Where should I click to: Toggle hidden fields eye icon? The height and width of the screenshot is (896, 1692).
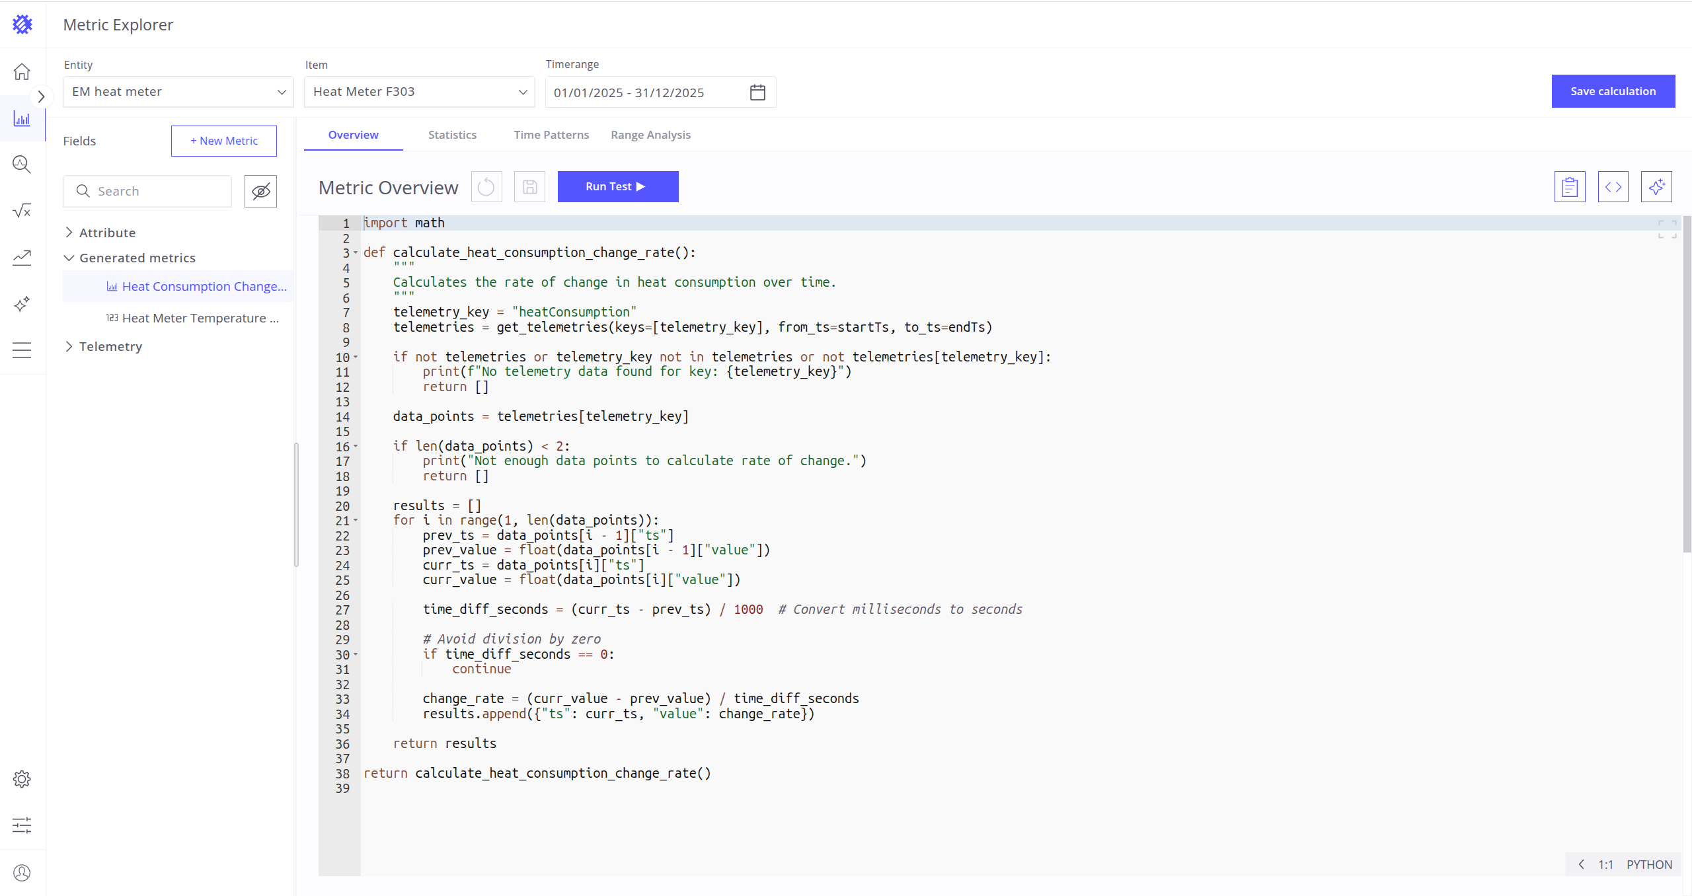pos(260,192)
